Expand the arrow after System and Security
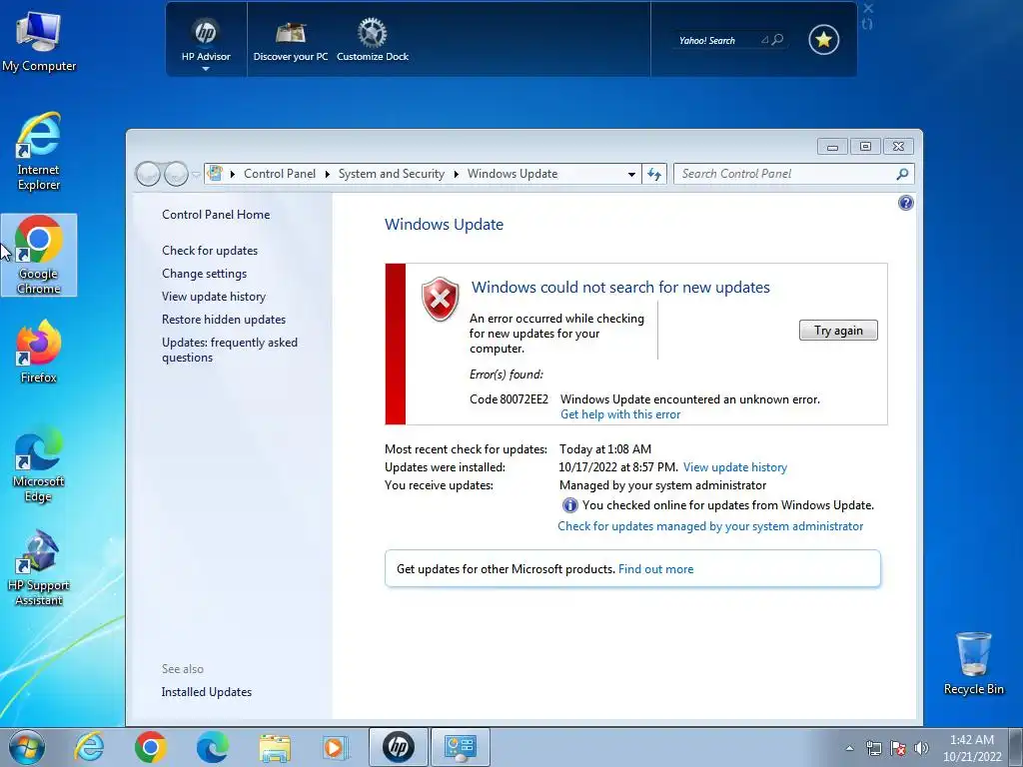Viewport: 1023px width, 767px height. point(456,174)
